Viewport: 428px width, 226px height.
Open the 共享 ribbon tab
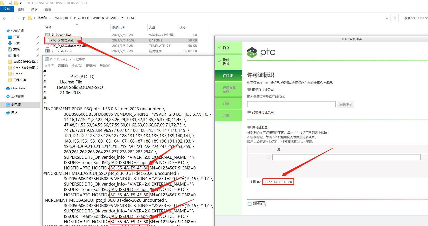click(34, 9)
